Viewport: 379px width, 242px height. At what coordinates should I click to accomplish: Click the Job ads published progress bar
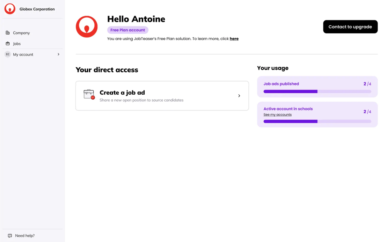(317, 92)
